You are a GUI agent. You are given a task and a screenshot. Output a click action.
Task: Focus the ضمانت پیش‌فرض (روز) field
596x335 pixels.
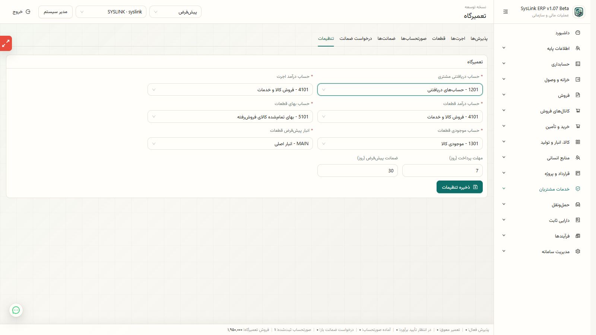pyautogui.click(x=358, y=171)
